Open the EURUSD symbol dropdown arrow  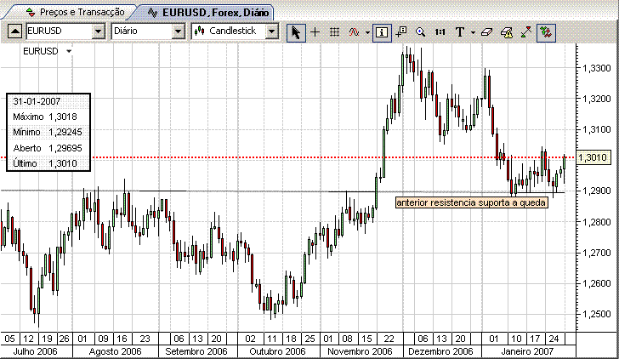tap(99, 31)
